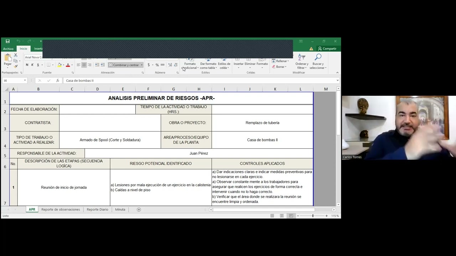Click the Copy icon in Portapapeles

tap(15, 61)
